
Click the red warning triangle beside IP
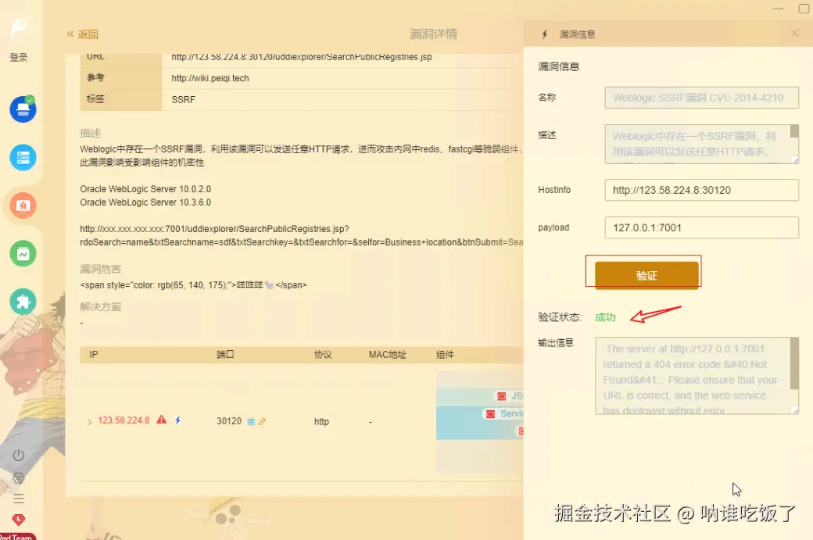pos(162,420)
